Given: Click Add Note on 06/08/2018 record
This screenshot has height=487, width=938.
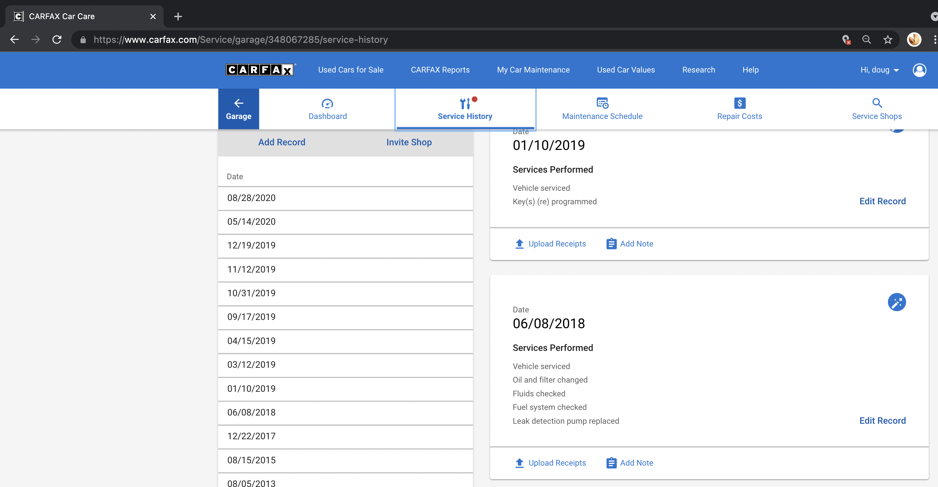Looking at the screenshot, I should point(630,463).
